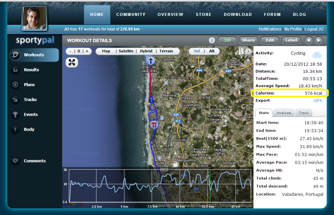Zoom out the map with minus
The width and height of the screenshot is (334, 215).
[x=70, y=51]
